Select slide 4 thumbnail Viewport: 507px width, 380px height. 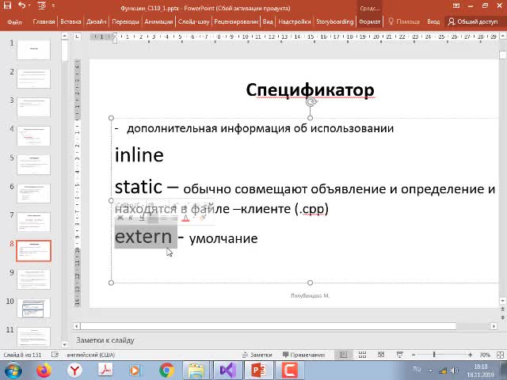tap(33, 135)
